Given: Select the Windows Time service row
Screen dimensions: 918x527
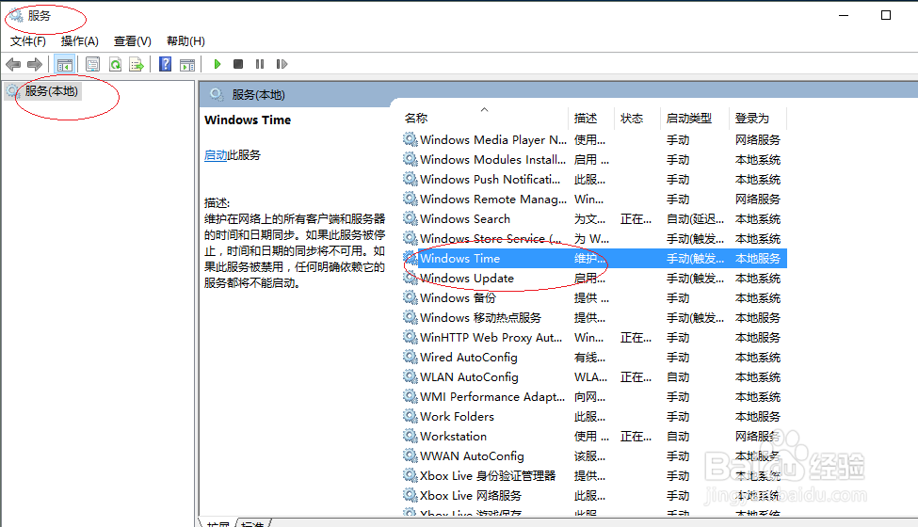Looking at the screenshot, I should click(x=594, y=259).
